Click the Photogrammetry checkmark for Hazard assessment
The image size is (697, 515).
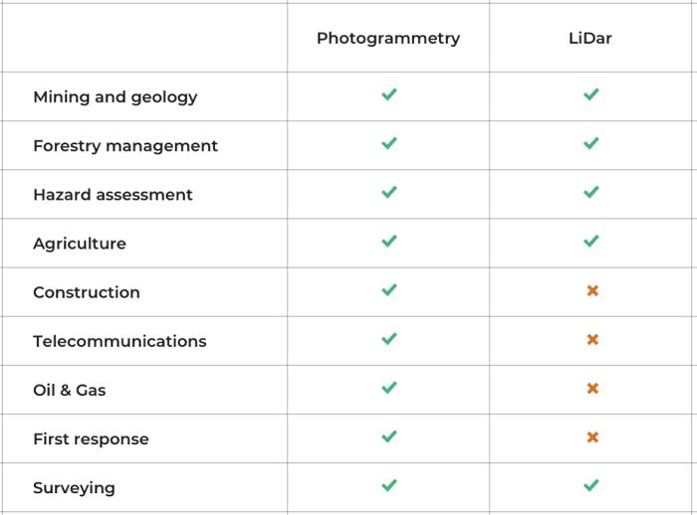tap(389, 192)
